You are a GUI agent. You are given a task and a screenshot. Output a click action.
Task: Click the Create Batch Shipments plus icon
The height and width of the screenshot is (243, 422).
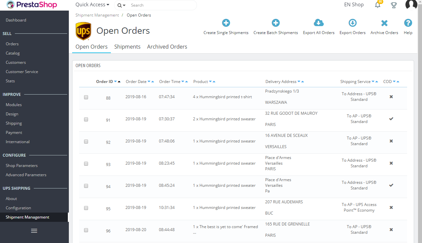[x=276, y=23]
